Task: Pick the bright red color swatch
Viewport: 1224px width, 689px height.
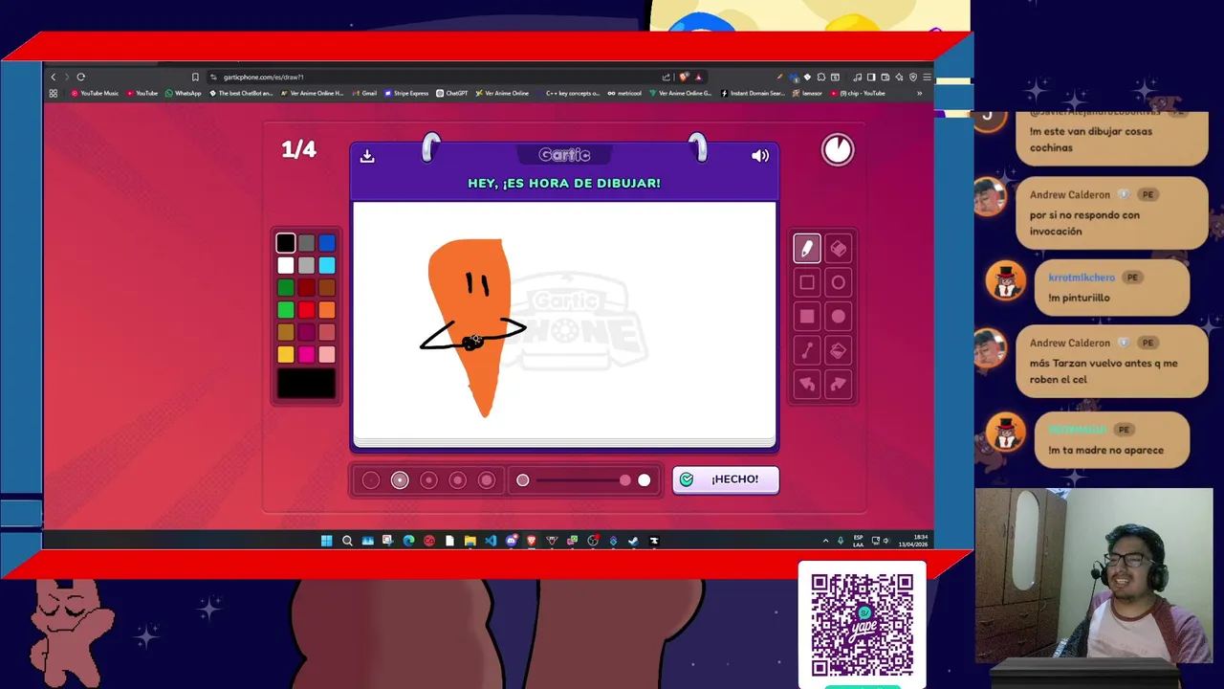Action: pyautogui.click(x=306, y=309)
